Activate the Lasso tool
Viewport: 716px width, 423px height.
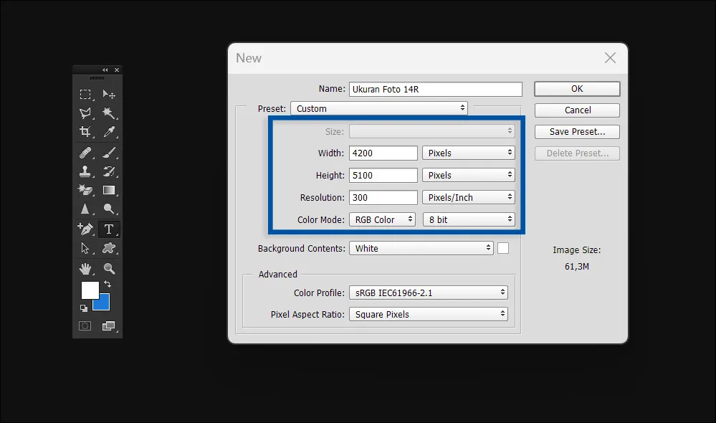tap(85, 113)
